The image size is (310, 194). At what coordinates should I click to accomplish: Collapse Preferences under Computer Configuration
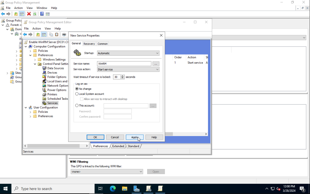tap(30, 55)
